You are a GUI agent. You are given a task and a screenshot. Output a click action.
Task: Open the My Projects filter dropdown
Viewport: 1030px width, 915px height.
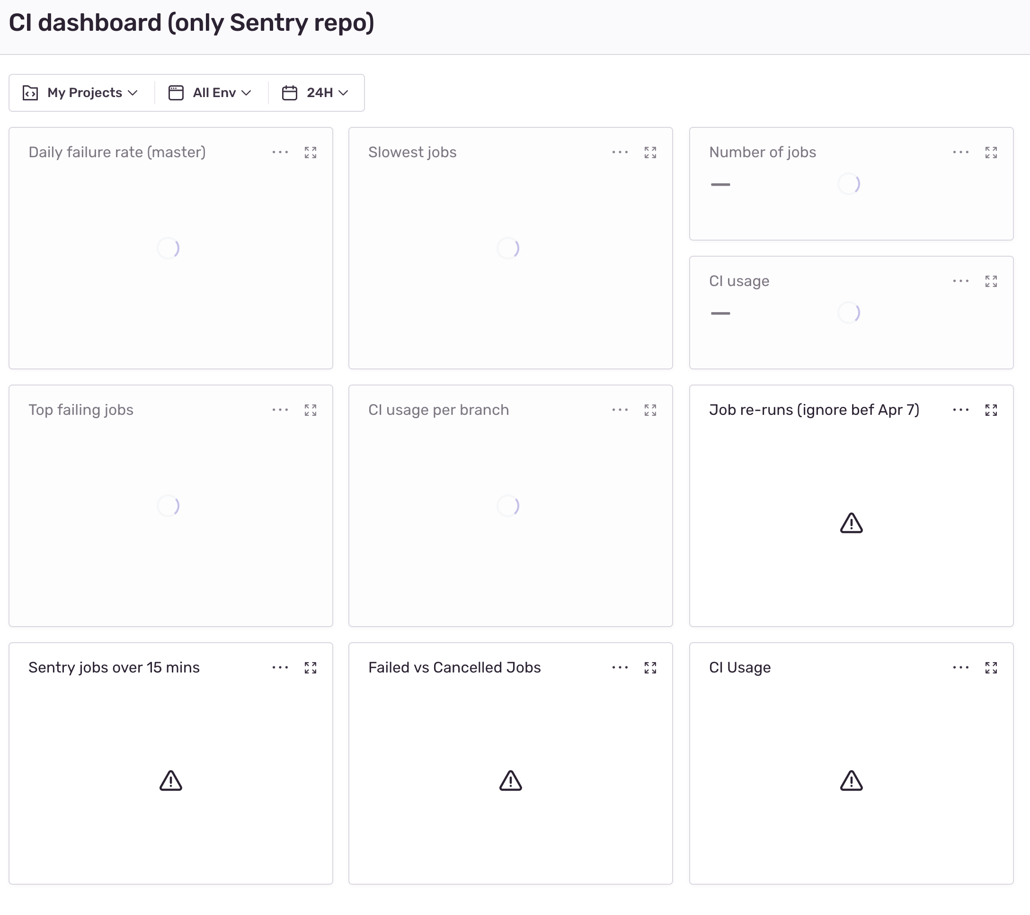[x=80, y=93]
